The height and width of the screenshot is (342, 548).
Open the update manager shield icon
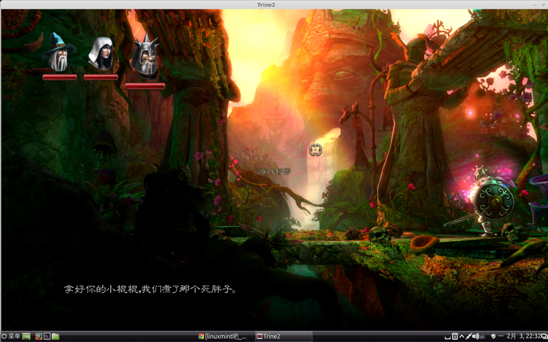493,337
